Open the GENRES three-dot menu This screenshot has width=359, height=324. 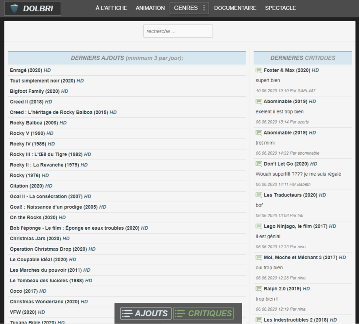(204, 8)
